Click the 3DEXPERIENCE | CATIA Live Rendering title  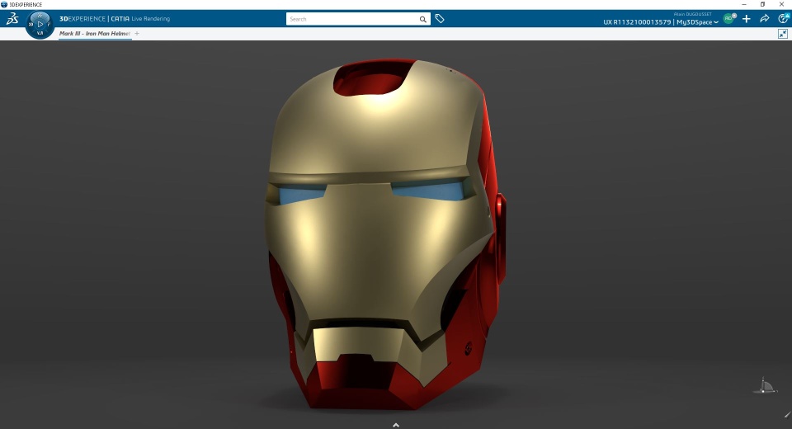115,19
